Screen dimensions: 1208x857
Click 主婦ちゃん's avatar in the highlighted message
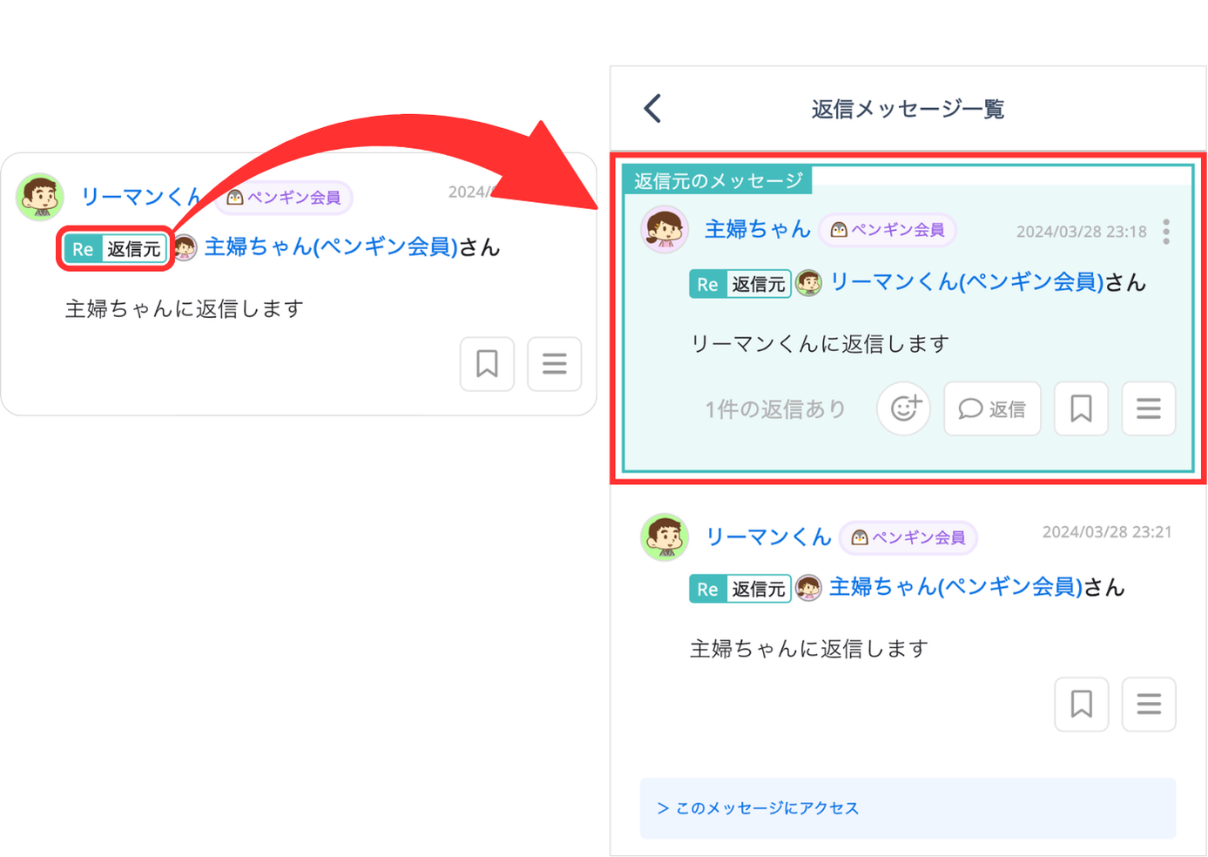click(x=665, y=229)
